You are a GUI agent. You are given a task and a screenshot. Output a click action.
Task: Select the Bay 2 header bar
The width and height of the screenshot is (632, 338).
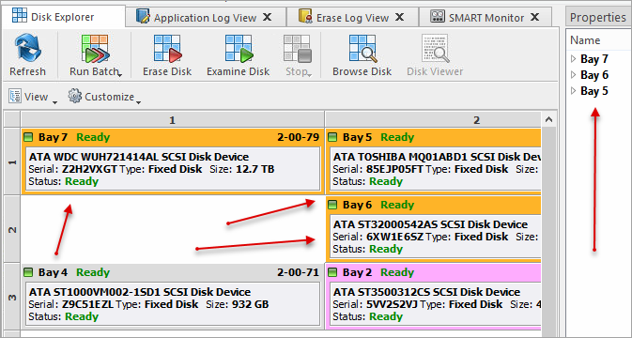pyautogui.click(x=433, y=272)
